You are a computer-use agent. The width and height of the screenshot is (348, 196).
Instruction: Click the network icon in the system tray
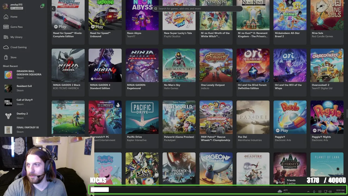325,192
